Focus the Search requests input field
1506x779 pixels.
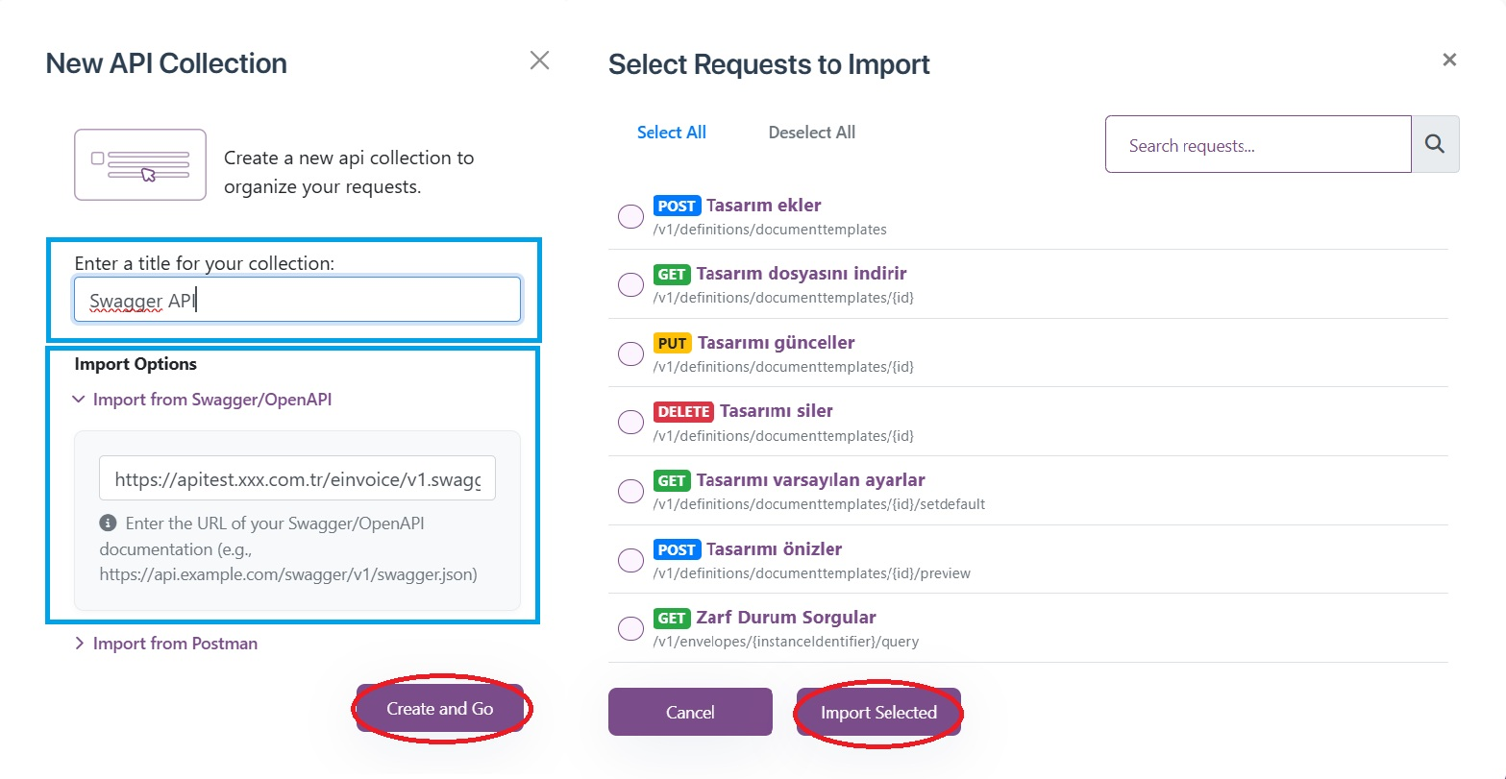(1258, 145)
